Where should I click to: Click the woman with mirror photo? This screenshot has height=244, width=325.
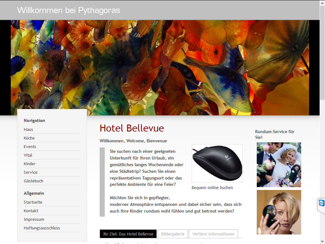tap(279, 212)
